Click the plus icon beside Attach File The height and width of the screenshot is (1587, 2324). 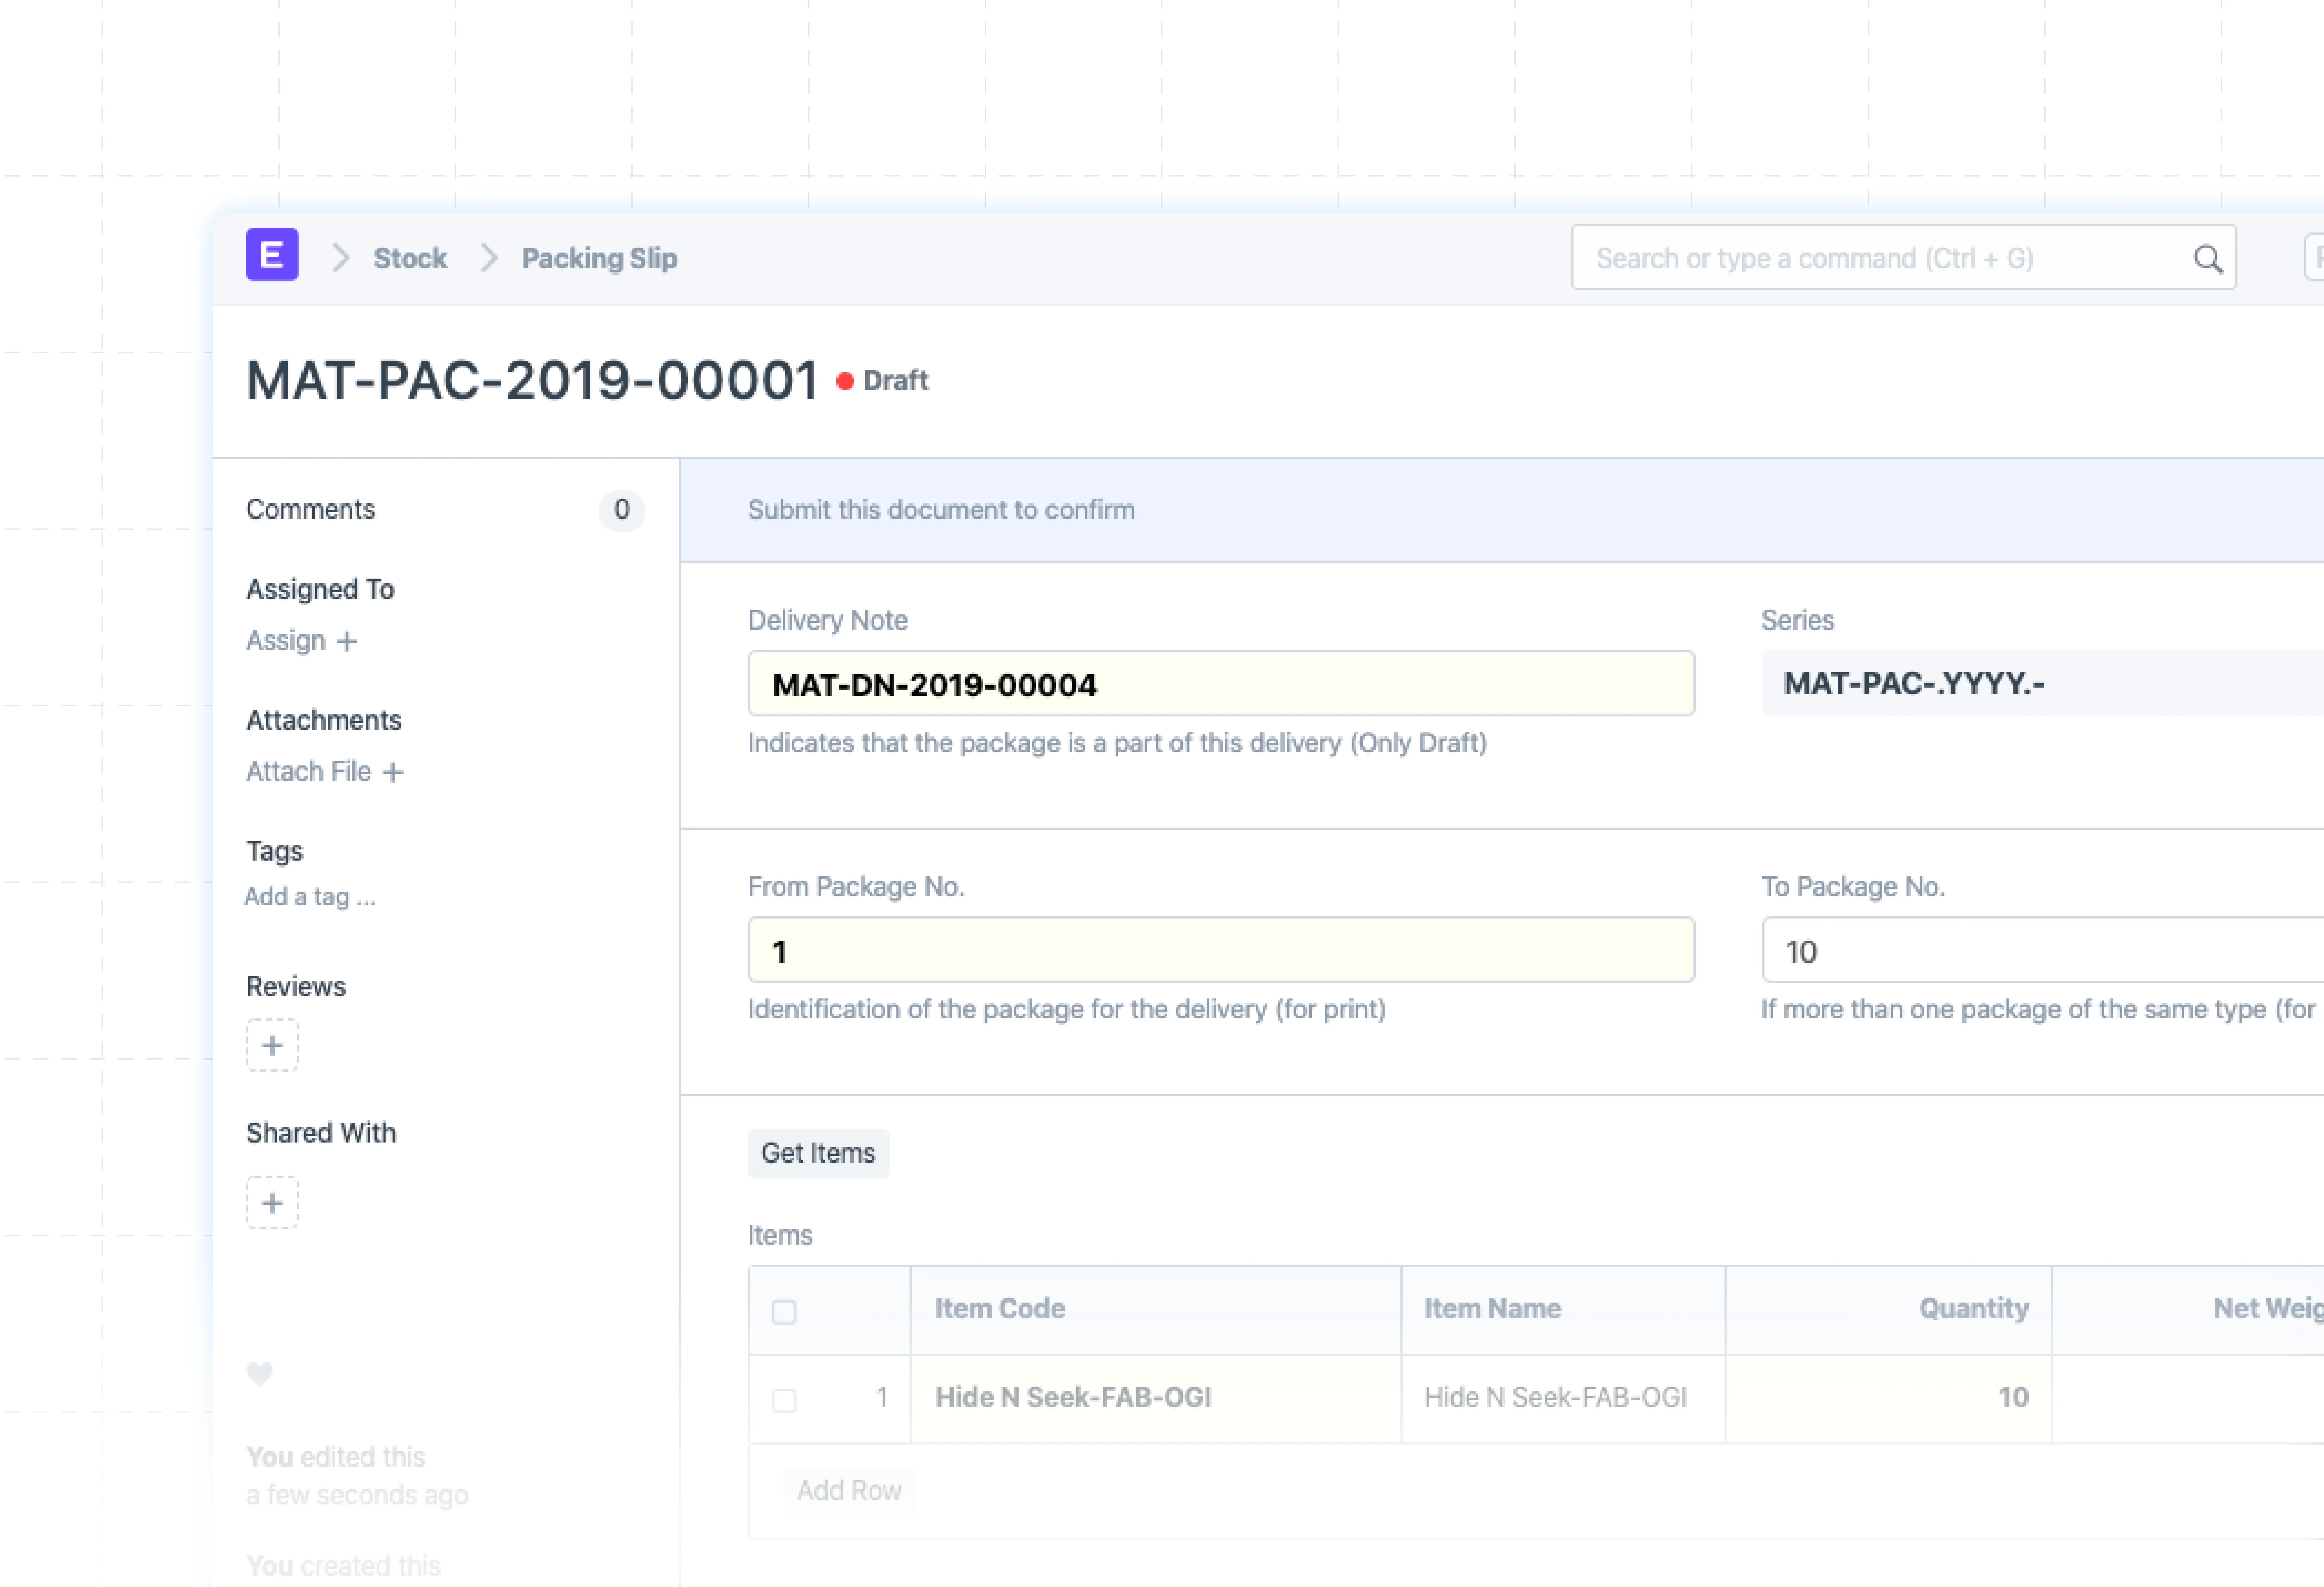(x=393, y=772)
